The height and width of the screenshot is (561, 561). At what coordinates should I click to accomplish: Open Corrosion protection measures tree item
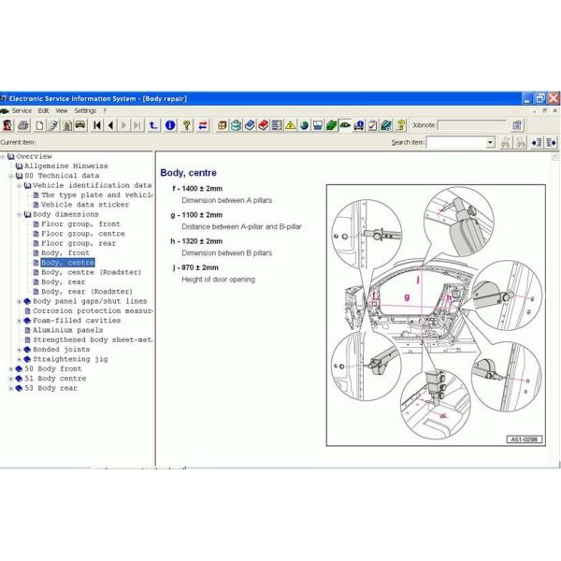pyautogui.click(x=93, y=311)
